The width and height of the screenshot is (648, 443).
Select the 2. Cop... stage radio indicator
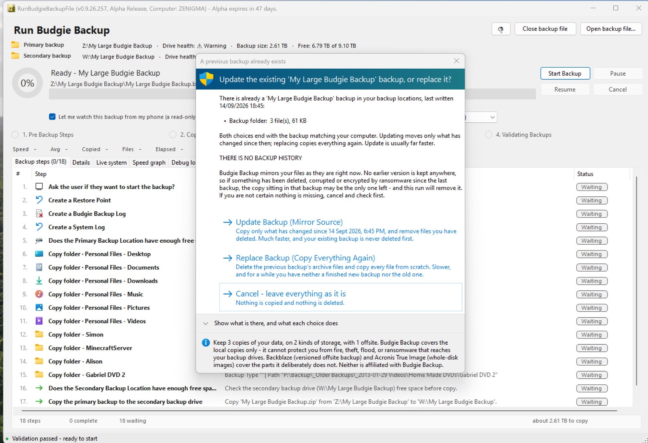(x=173, y=135)
